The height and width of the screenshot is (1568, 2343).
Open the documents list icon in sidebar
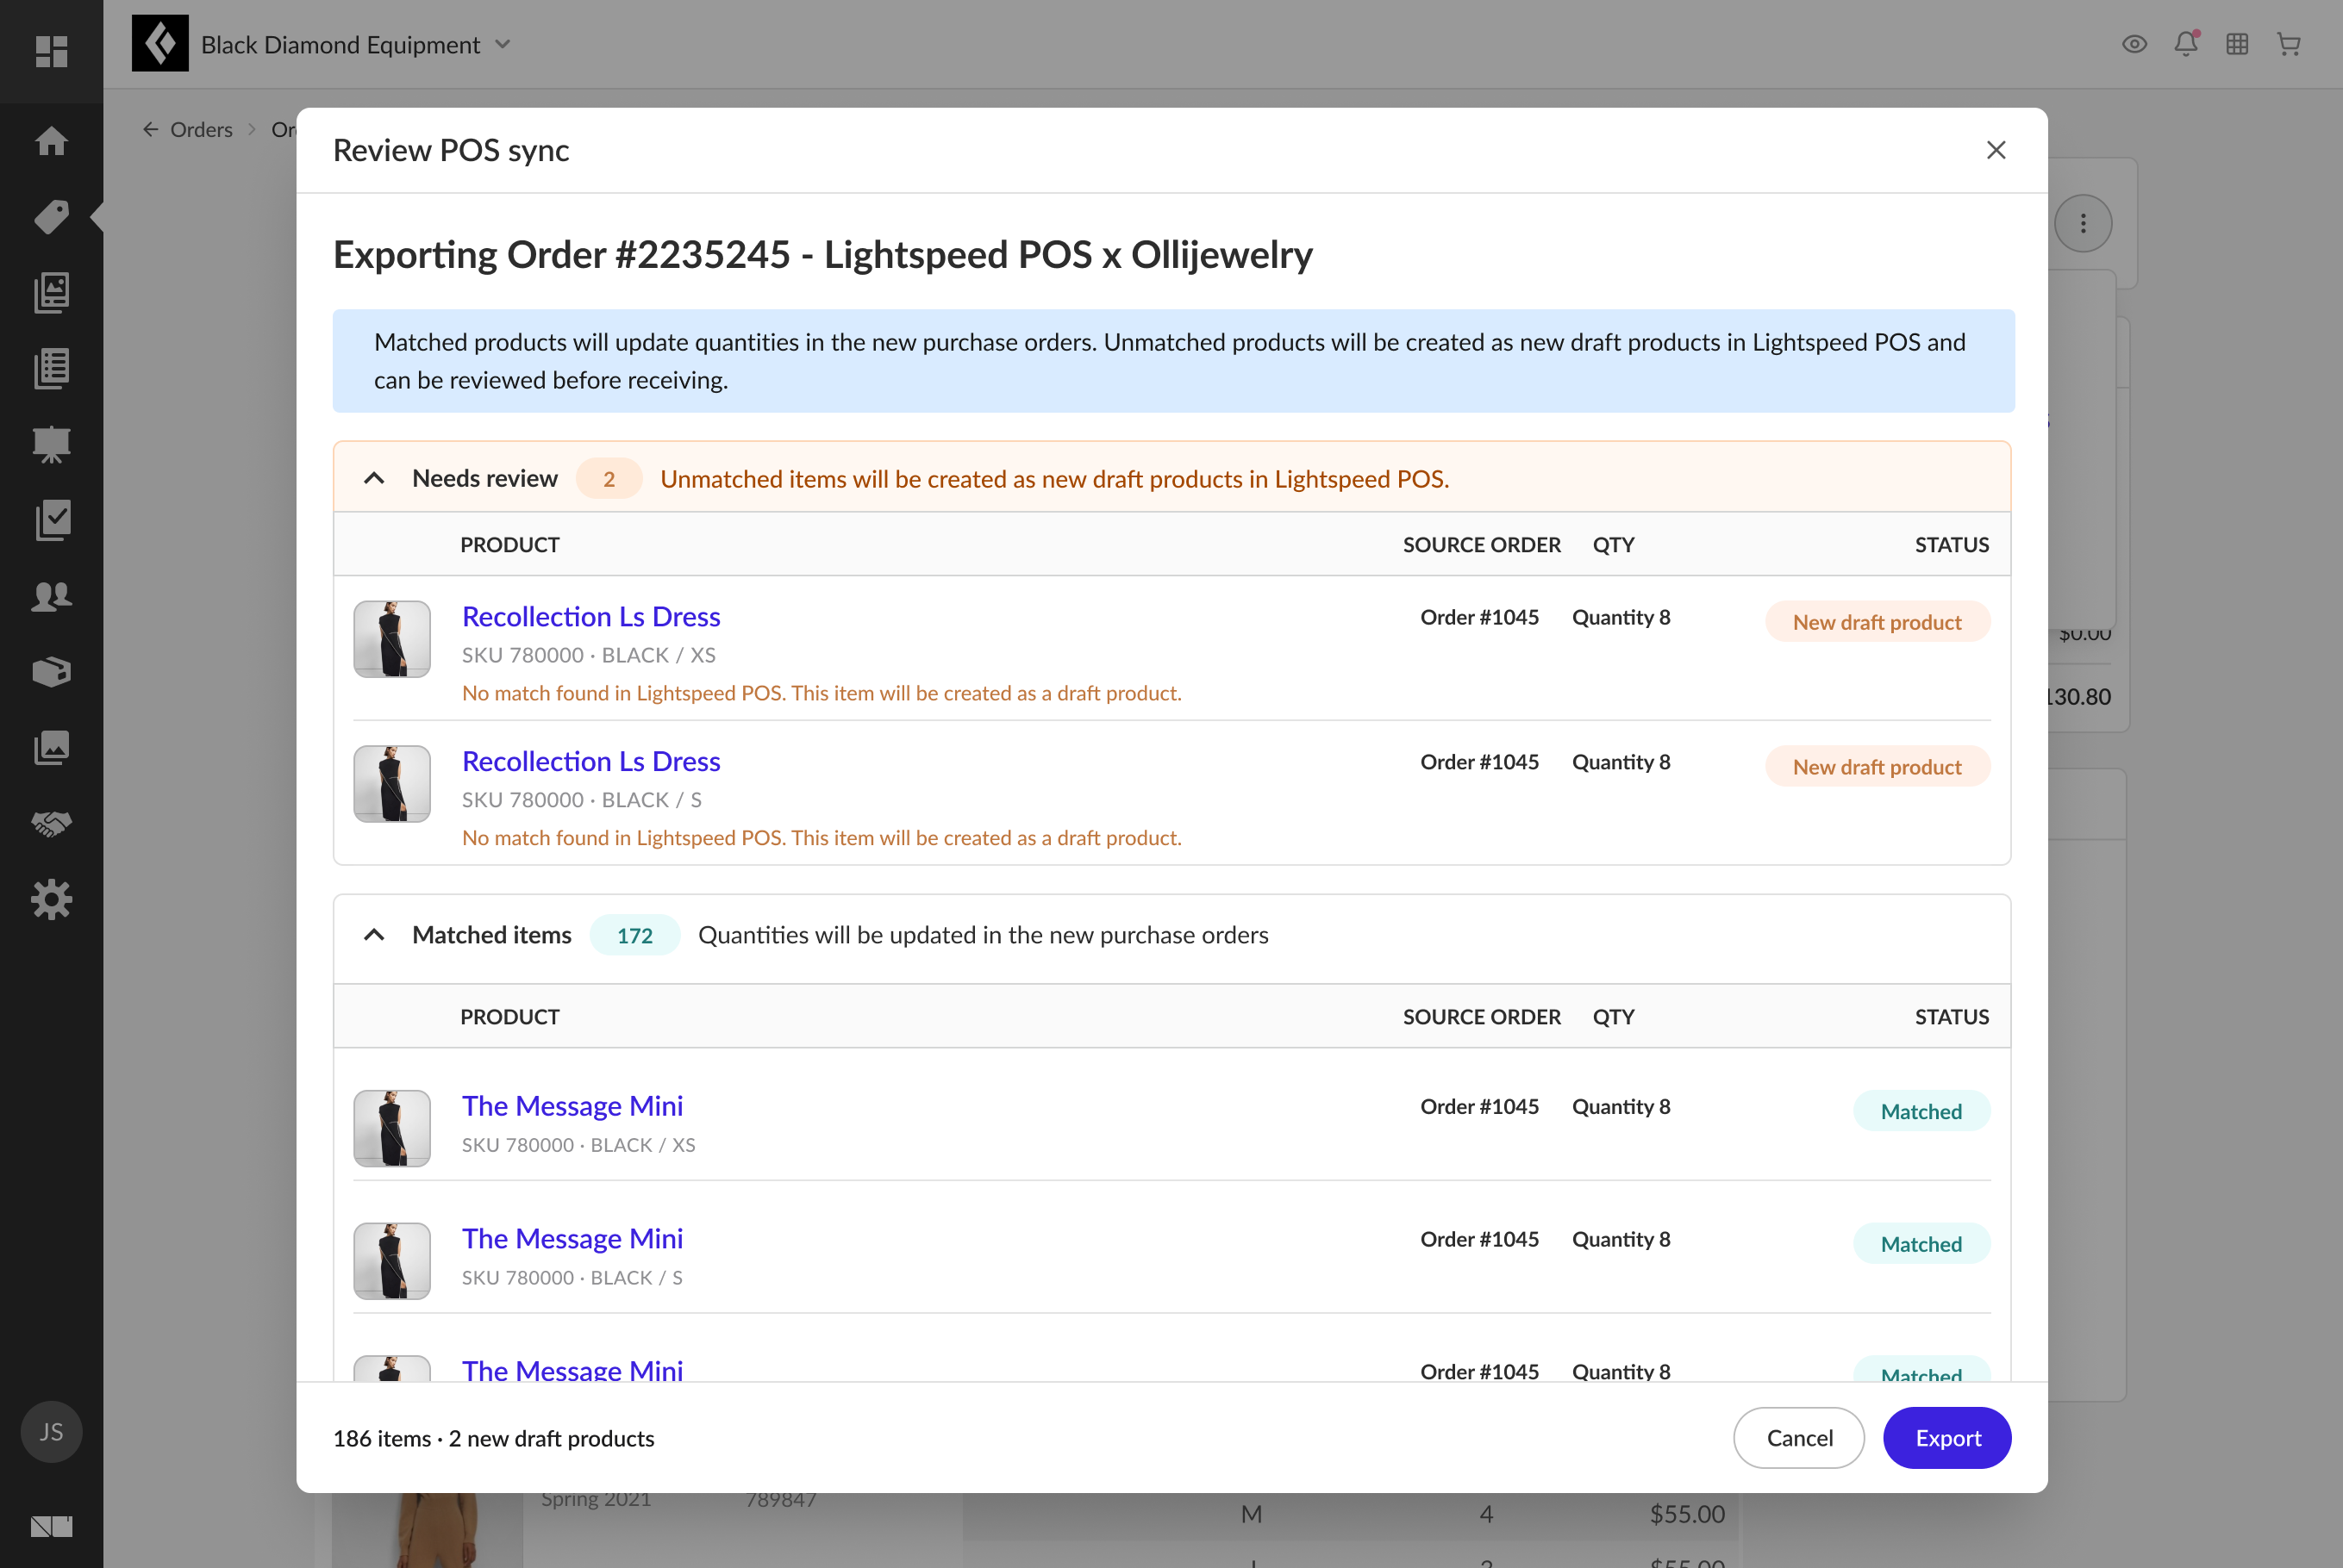pos(51,368)
